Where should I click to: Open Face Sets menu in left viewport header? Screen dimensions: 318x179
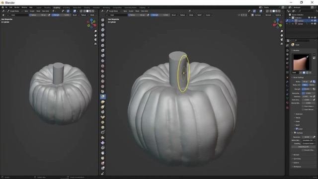pos(46,11)
